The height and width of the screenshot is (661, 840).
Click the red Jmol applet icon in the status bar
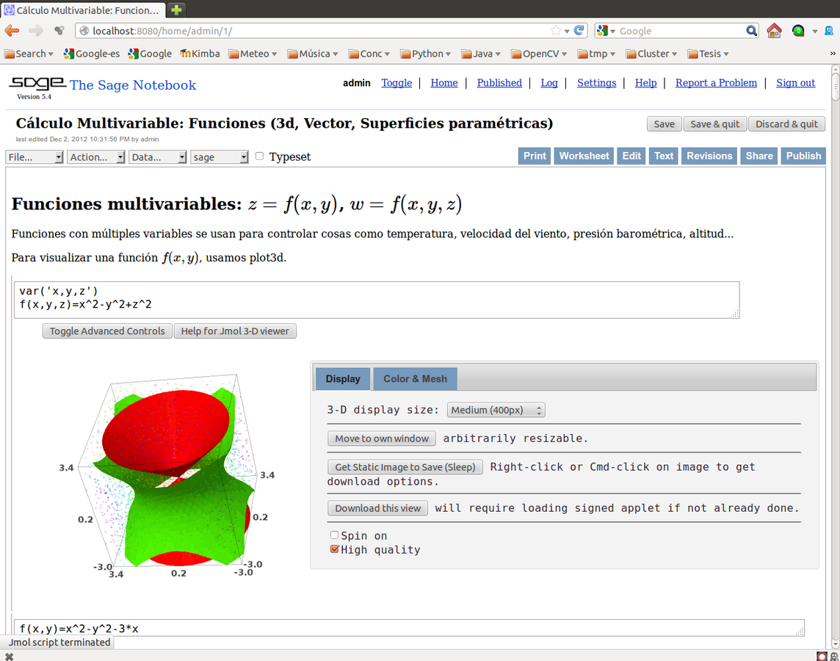(822, 656)
